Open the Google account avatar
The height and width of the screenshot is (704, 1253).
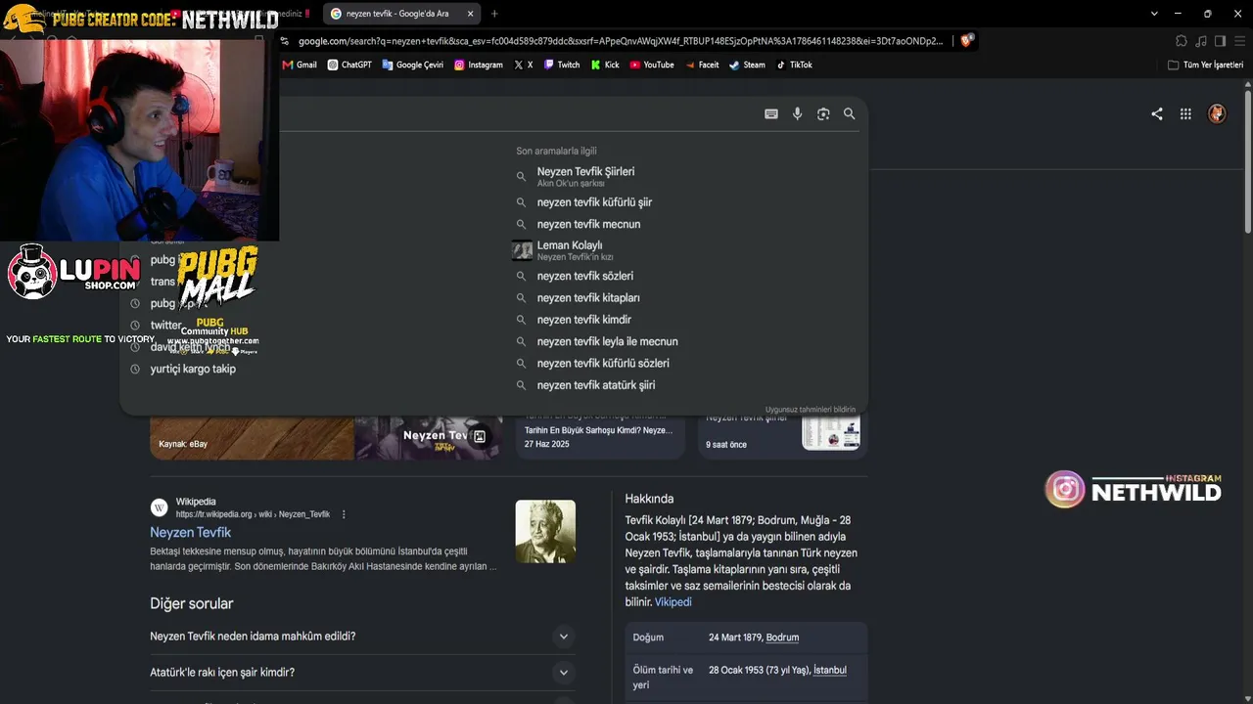pyautogui.click(x=1217, y=113)
